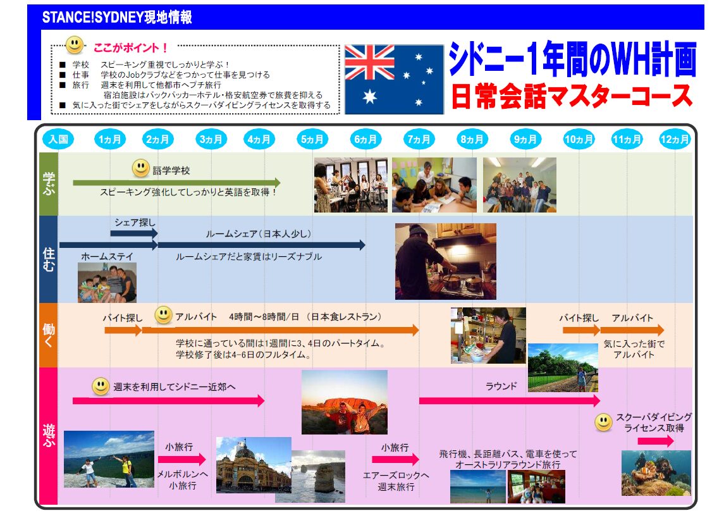Open the ホームステイ family photo
The image size is (712, 518).
[x=107, y=283]
